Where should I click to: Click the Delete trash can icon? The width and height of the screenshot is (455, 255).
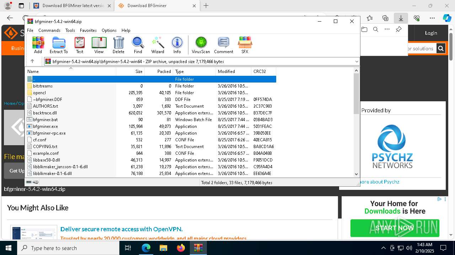click(118, 45)
